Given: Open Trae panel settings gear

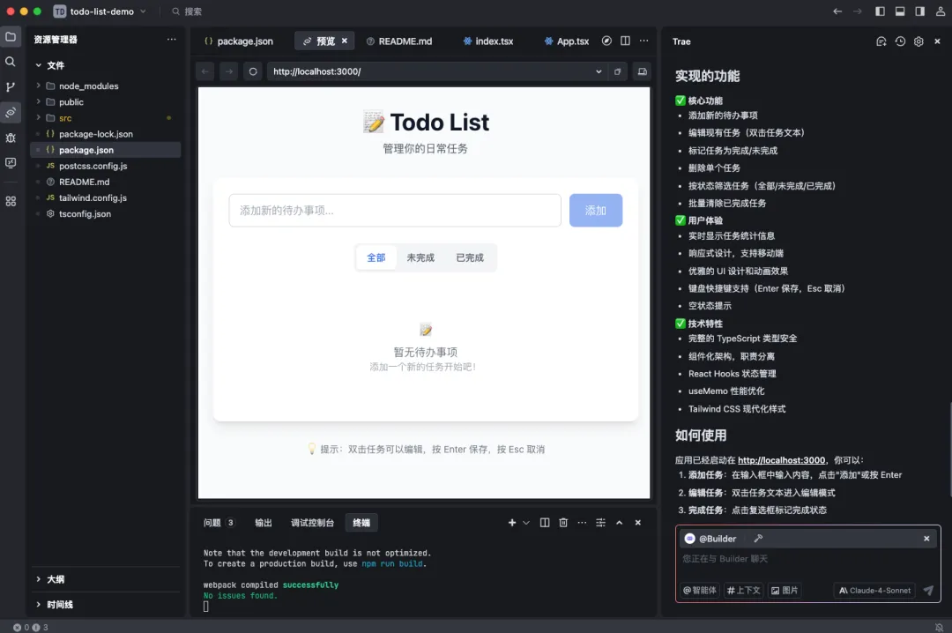Looking at the screenshot, I should [919, 41].
